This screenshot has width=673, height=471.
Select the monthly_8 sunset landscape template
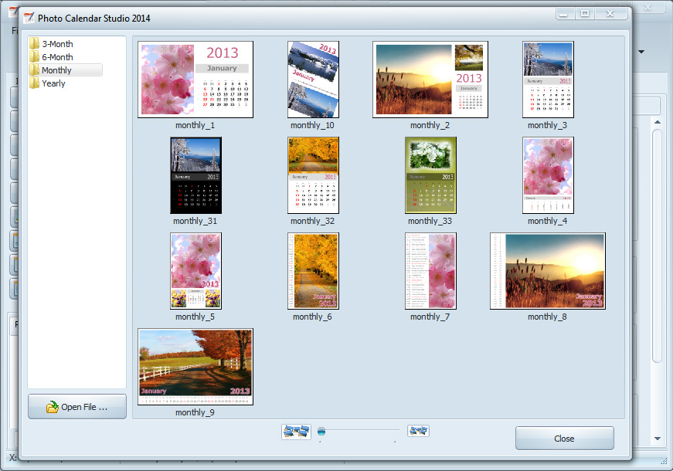click(547, 270)
